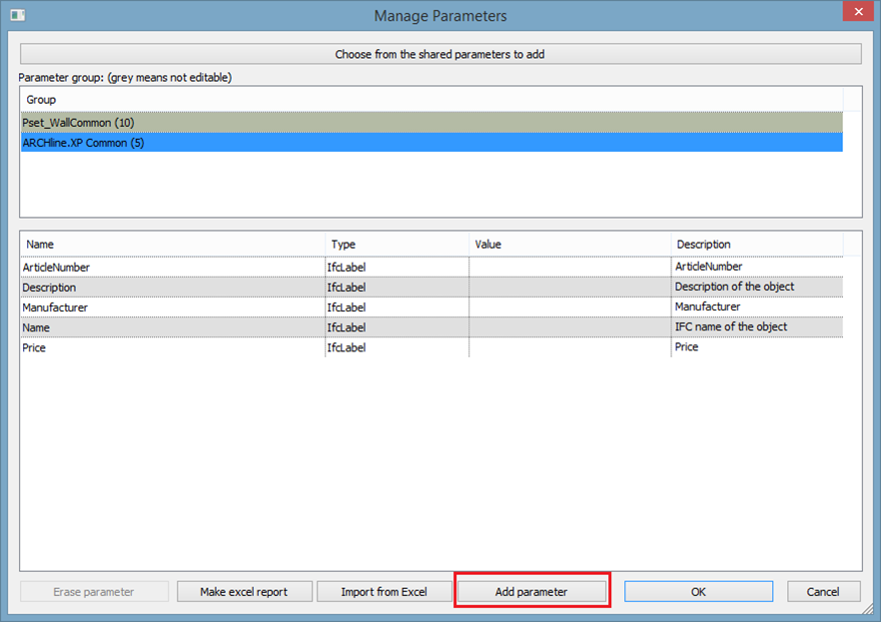Edit the Value cell for Price
881x622 pixels.
(x=569, y=347)
